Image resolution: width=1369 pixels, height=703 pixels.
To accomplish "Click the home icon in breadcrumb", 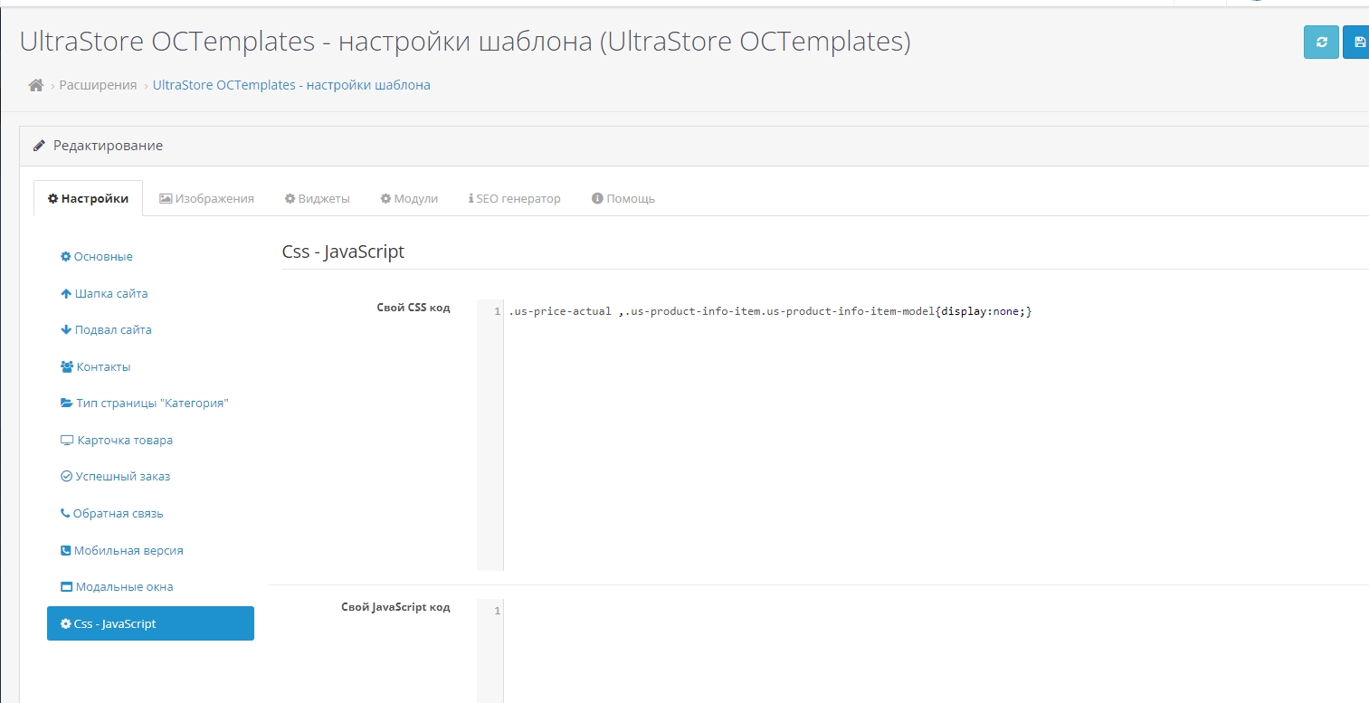I will click(36, 85).
